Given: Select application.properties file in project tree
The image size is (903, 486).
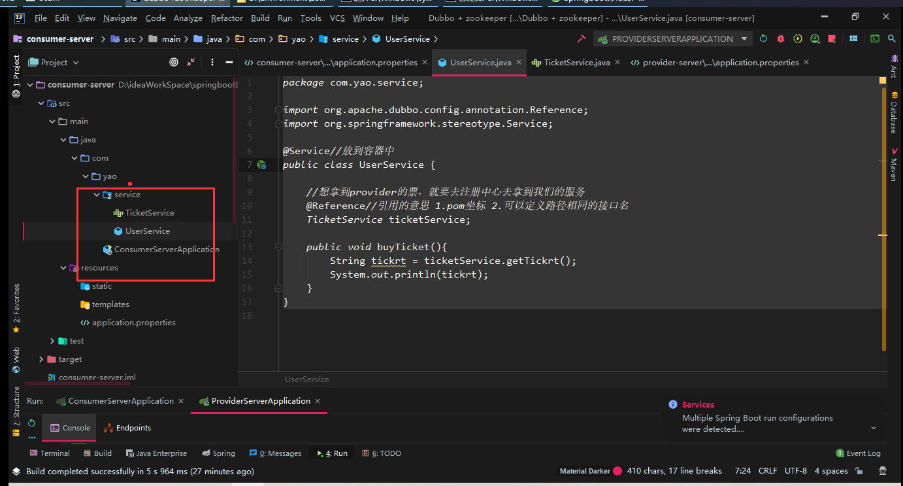Looking at the screenshot, I should pyautogui.click(x=133, y=323).
